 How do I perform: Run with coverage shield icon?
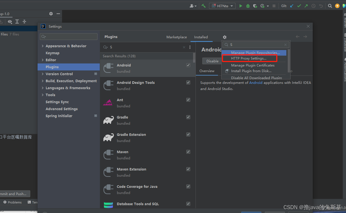[255, 6]
